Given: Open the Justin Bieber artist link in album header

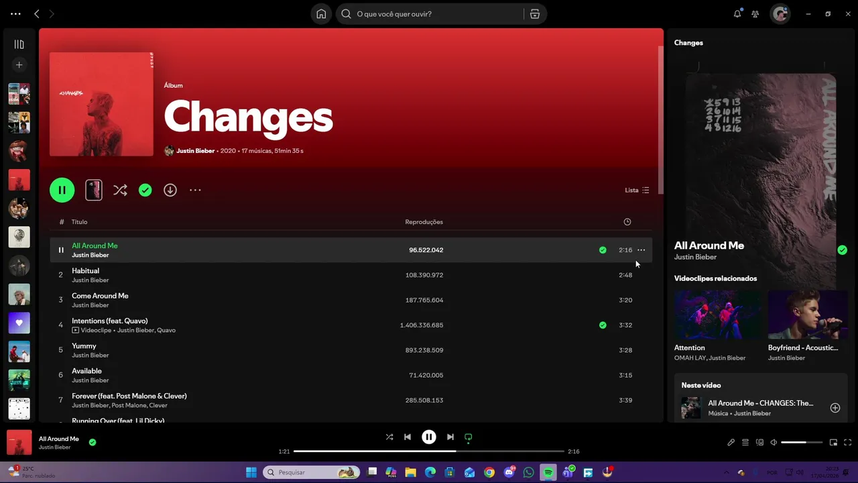Looking at the screenshot, I should click(195, 151).
